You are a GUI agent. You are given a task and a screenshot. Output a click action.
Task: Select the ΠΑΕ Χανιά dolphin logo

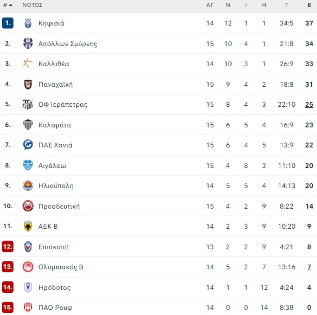[28, 145]
